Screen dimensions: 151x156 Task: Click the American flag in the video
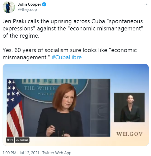(15, 108)
